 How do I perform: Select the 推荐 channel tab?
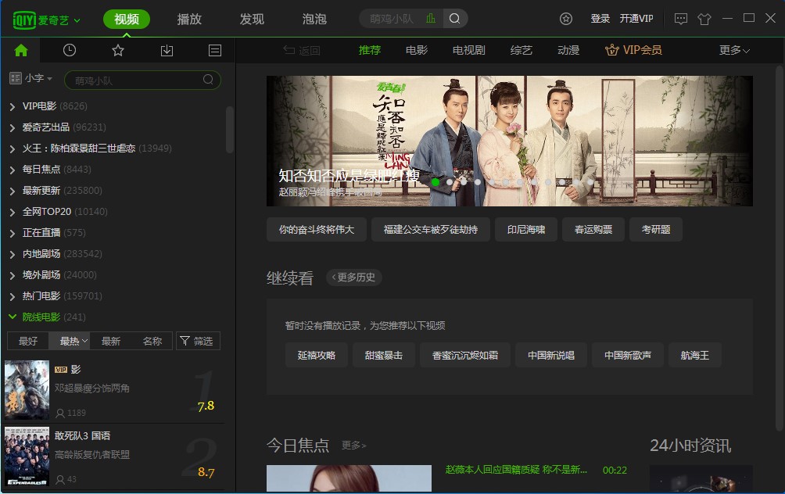370,50
